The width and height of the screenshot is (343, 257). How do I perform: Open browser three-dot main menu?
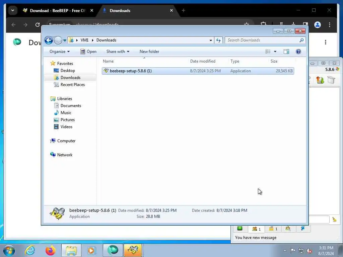pyautogui.click(x=330, y=25)
